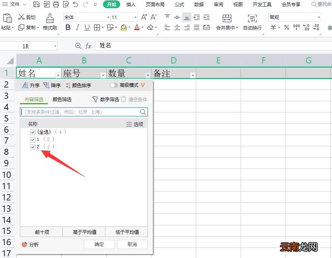Click the 高于平均值 button
Screen dimensions: 332x258
coord(84,232)
